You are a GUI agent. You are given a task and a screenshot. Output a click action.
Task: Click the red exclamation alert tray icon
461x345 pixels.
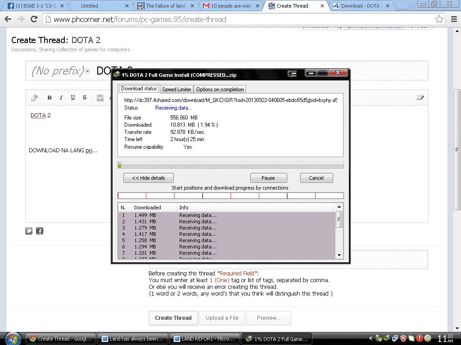[x=420, y=339]
